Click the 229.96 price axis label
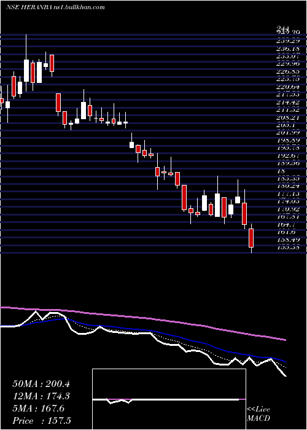The image size is (307, 430). click(287, 64)
